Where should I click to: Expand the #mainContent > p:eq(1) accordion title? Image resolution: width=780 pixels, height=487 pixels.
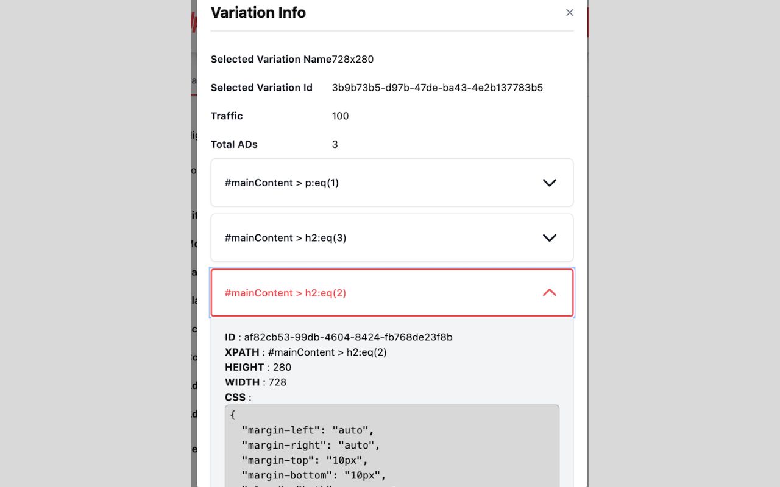[282, 183]
